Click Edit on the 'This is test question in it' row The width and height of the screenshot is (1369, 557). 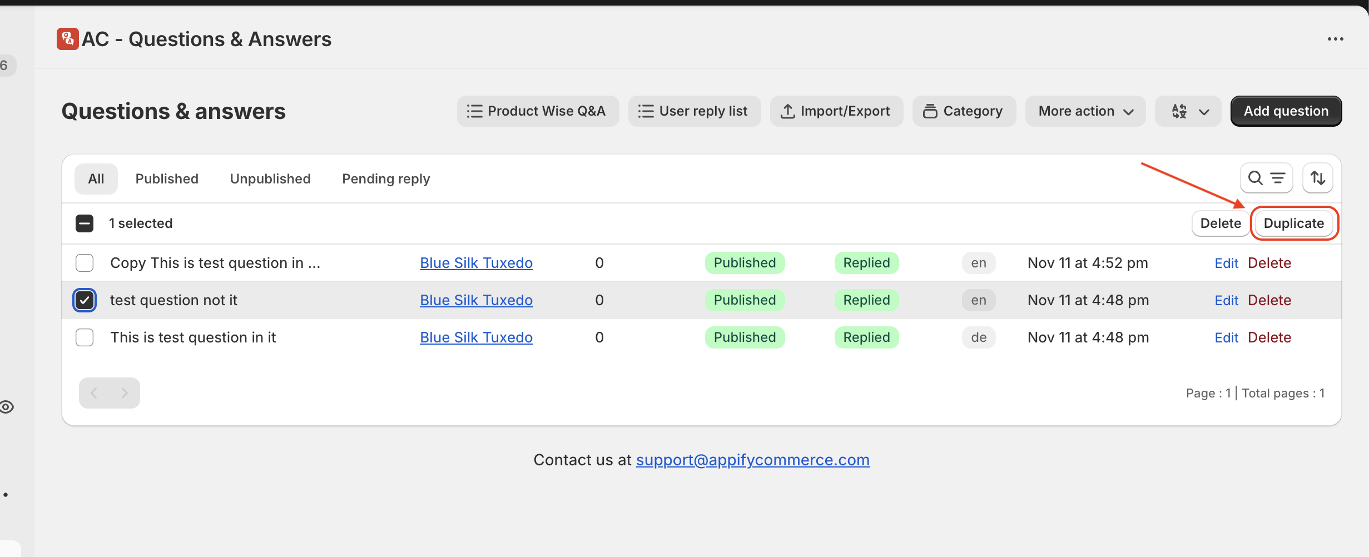click(x=1226, y=337)
